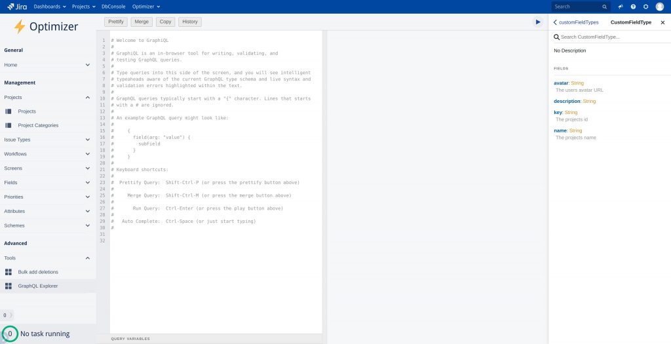The image size is (671, 344).
Task: Click the Merge button
Action: [x=142, y=22]
